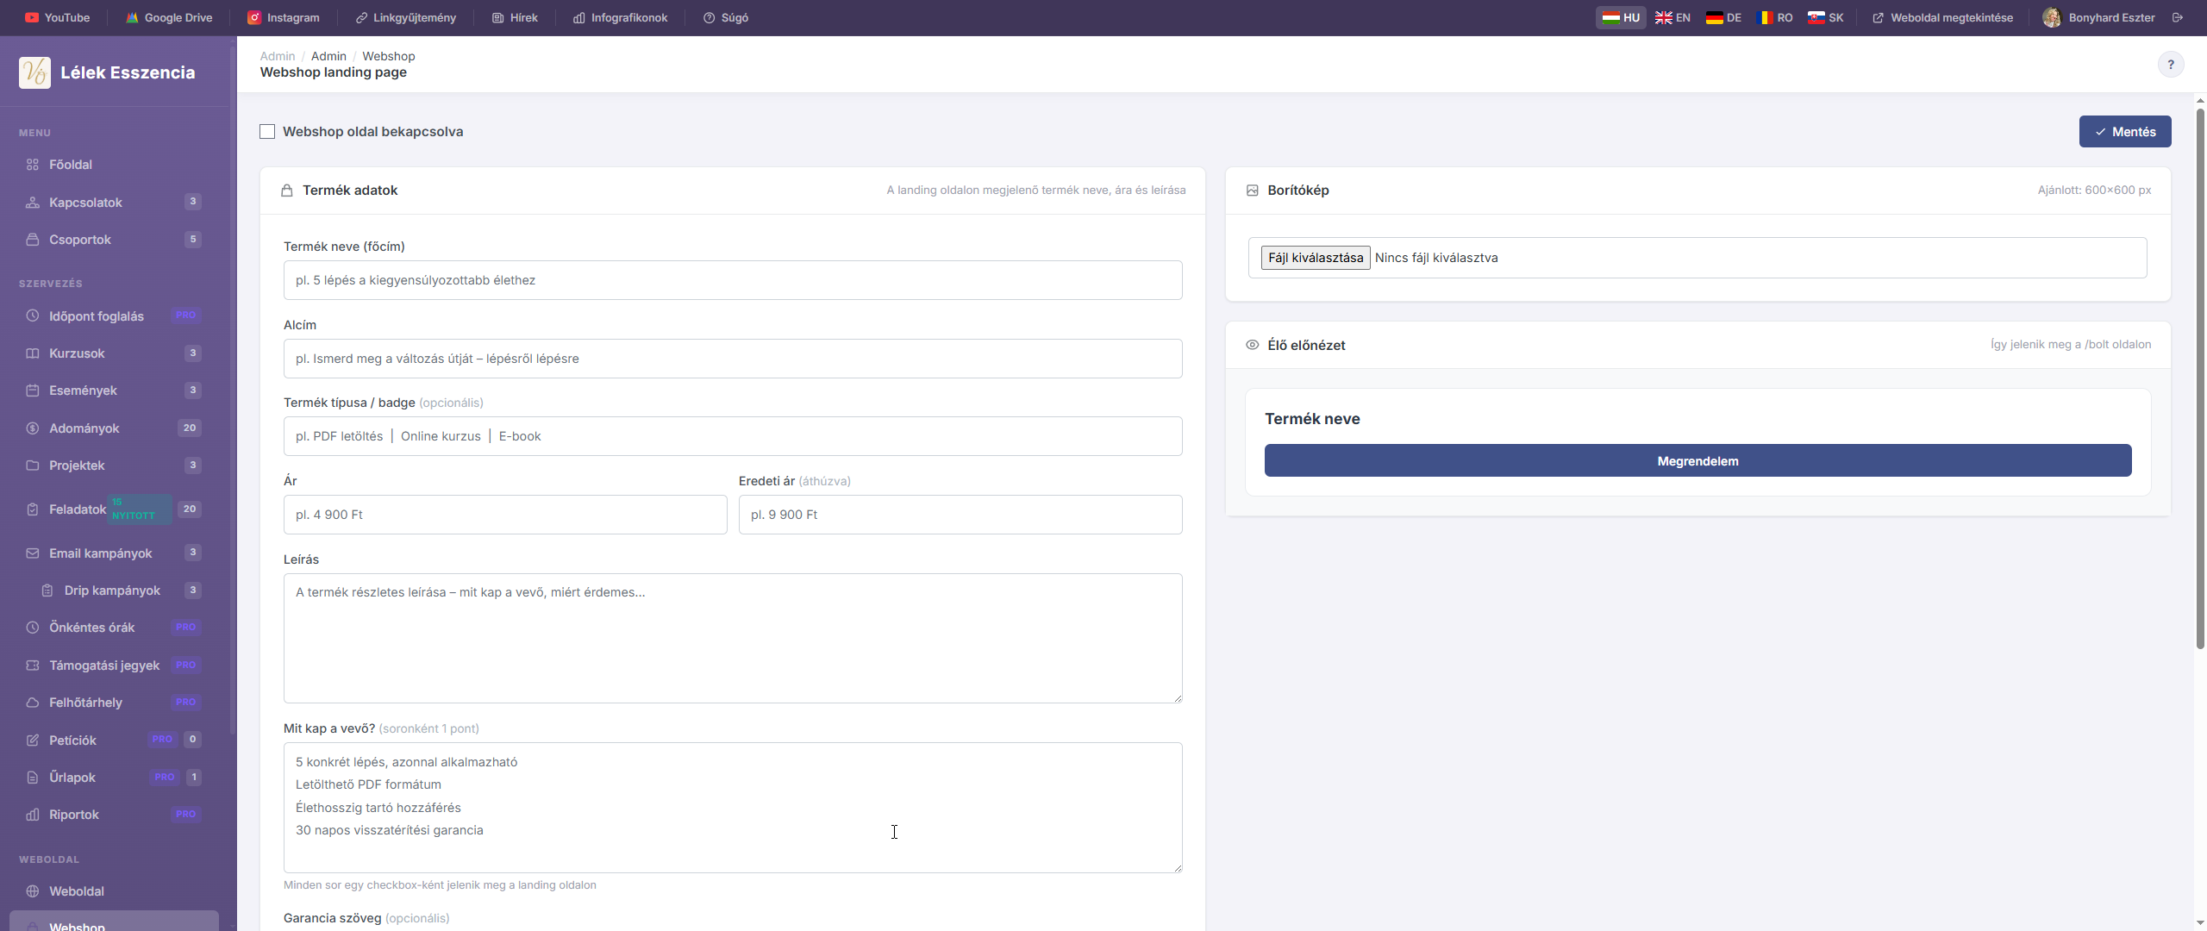Click the Mentés save button
This screenshot has width=2207, height=931.
coord(2125,132)
